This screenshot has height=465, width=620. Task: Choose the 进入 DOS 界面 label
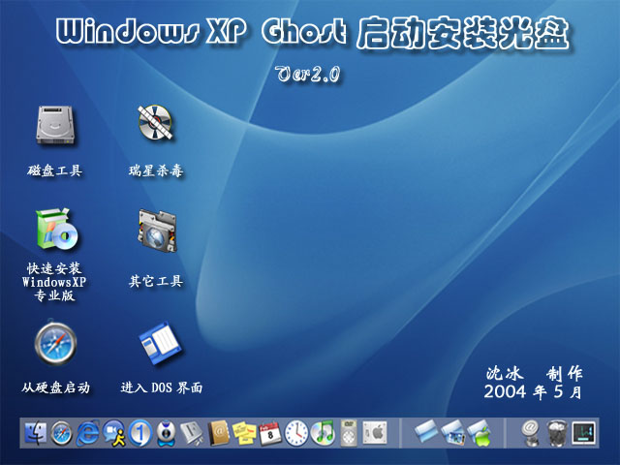162,387
